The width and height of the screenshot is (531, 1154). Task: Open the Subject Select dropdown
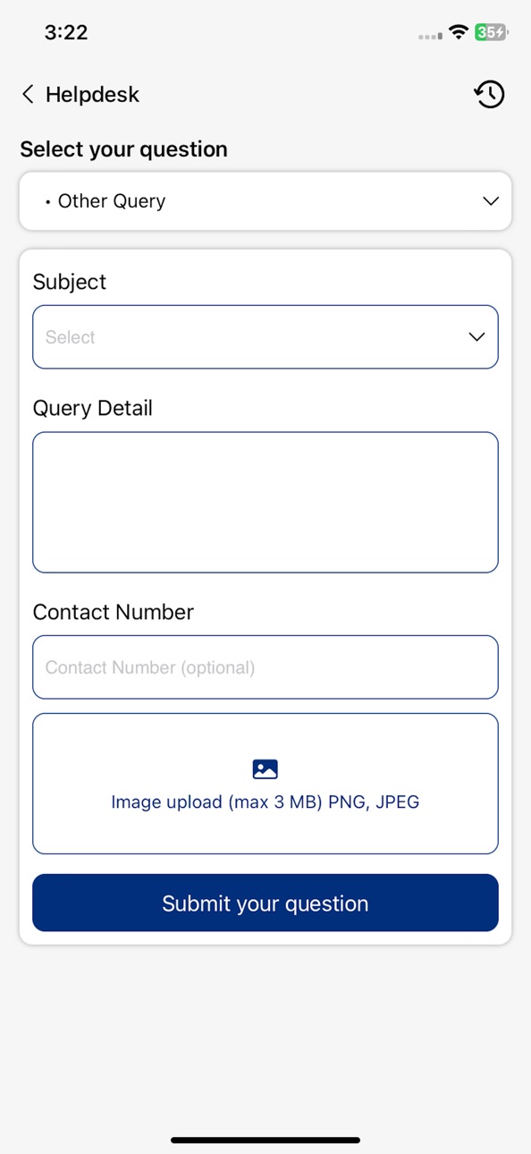265,337
